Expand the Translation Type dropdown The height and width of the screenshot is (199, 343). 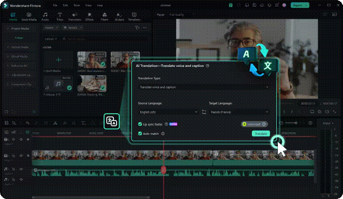tap(204, 87)
